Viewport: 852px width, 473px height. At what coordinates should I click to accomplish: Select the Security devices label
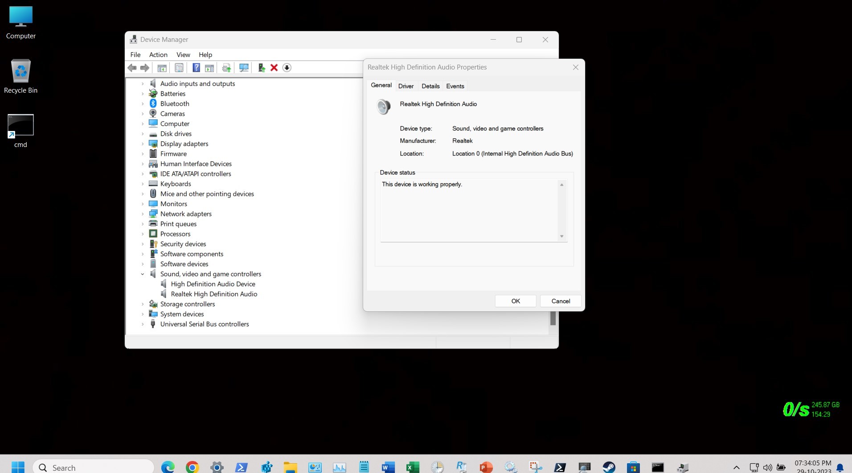(x=183, y=244)
